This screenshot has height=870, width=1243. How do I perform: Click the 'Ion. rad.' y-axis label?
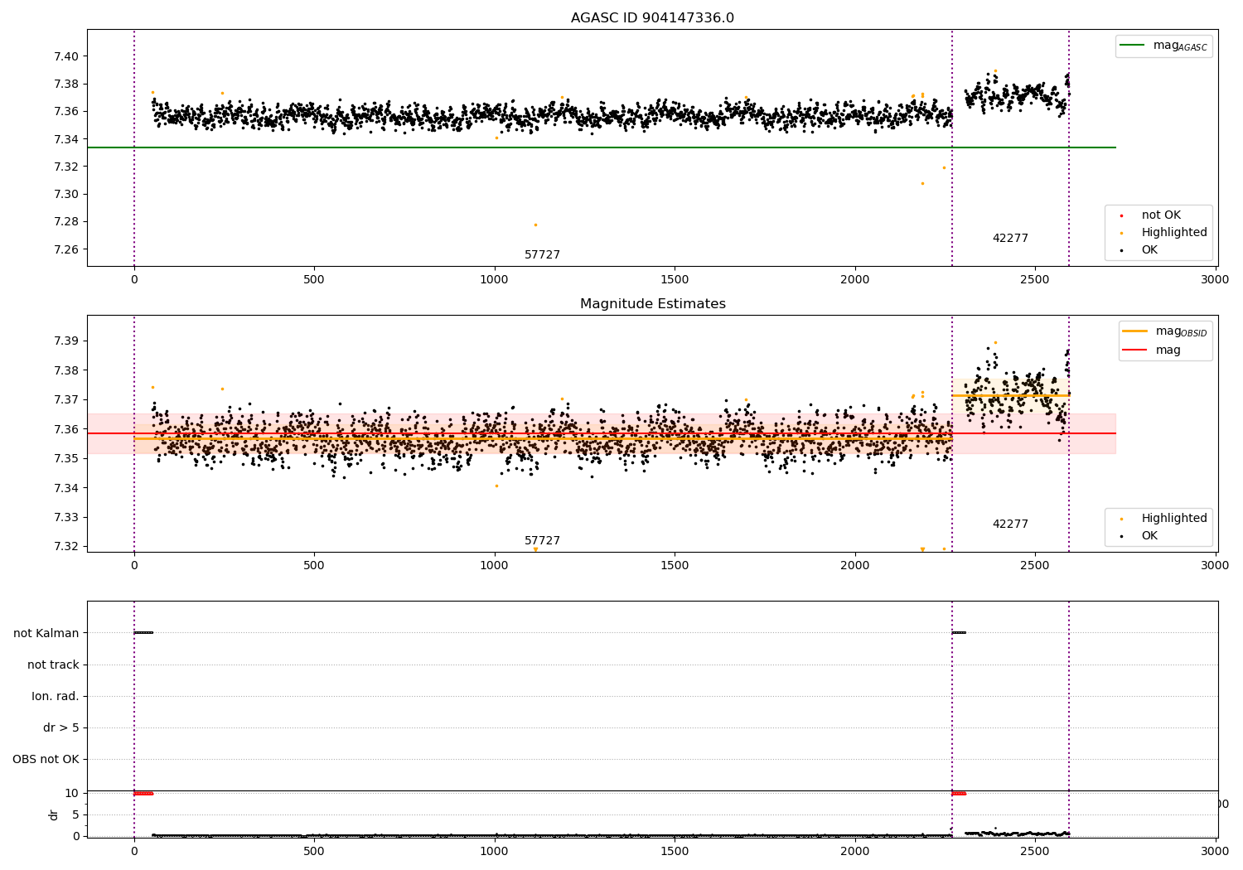point(56,697)
